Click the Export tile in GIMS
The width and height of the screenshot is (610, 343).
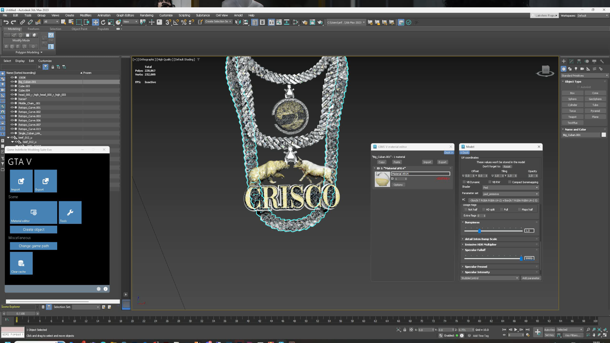pyautogui.click(x=45, y=181)
